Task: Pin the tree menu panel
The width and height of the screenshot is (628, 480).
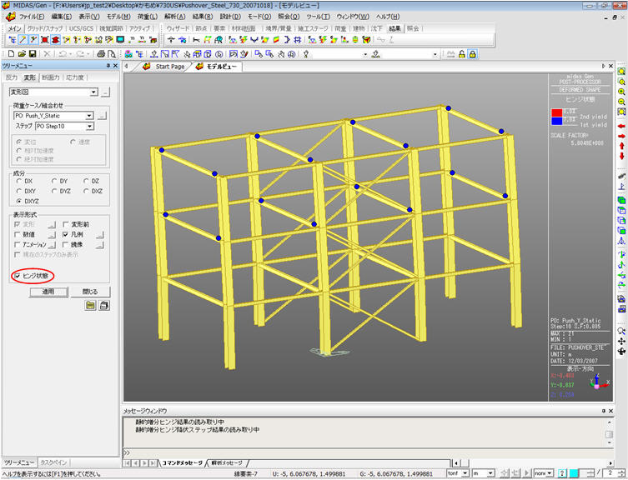Action: [x=108, y=66]
